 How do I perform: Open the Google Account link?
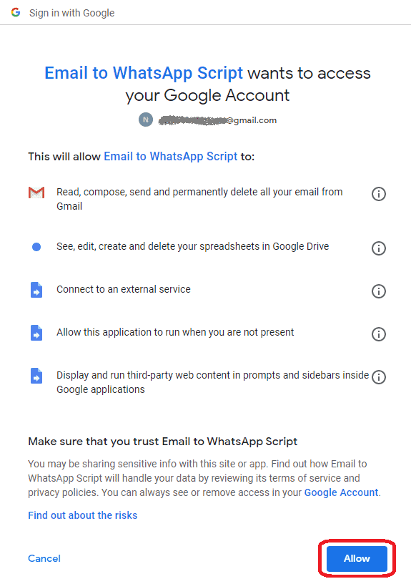click(341, 492)
